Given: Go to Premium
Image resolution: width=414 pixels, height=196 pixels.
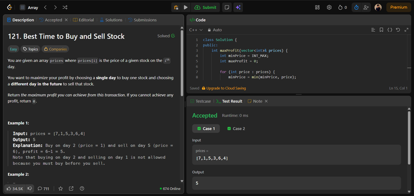Looking at the screenshot, I should [398, 7].
